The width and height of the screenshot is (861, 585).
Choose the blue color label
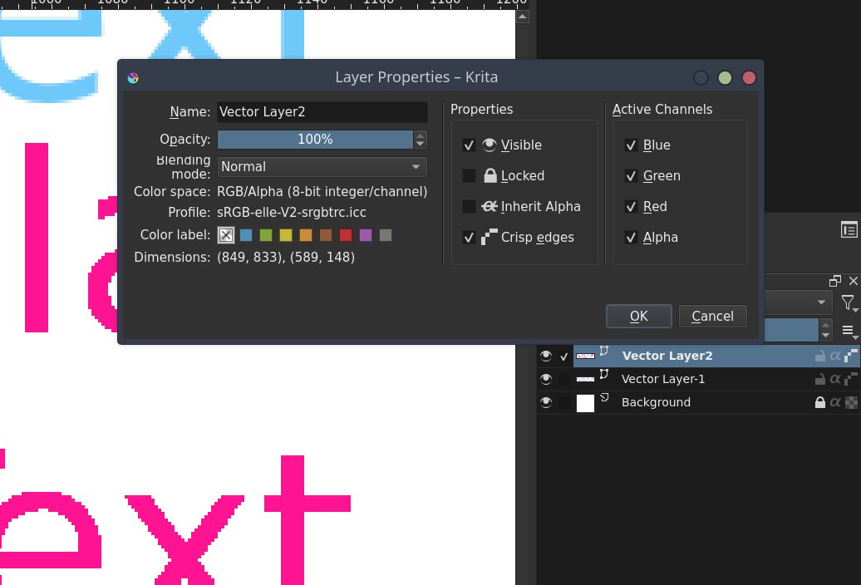tap(246, 235)
